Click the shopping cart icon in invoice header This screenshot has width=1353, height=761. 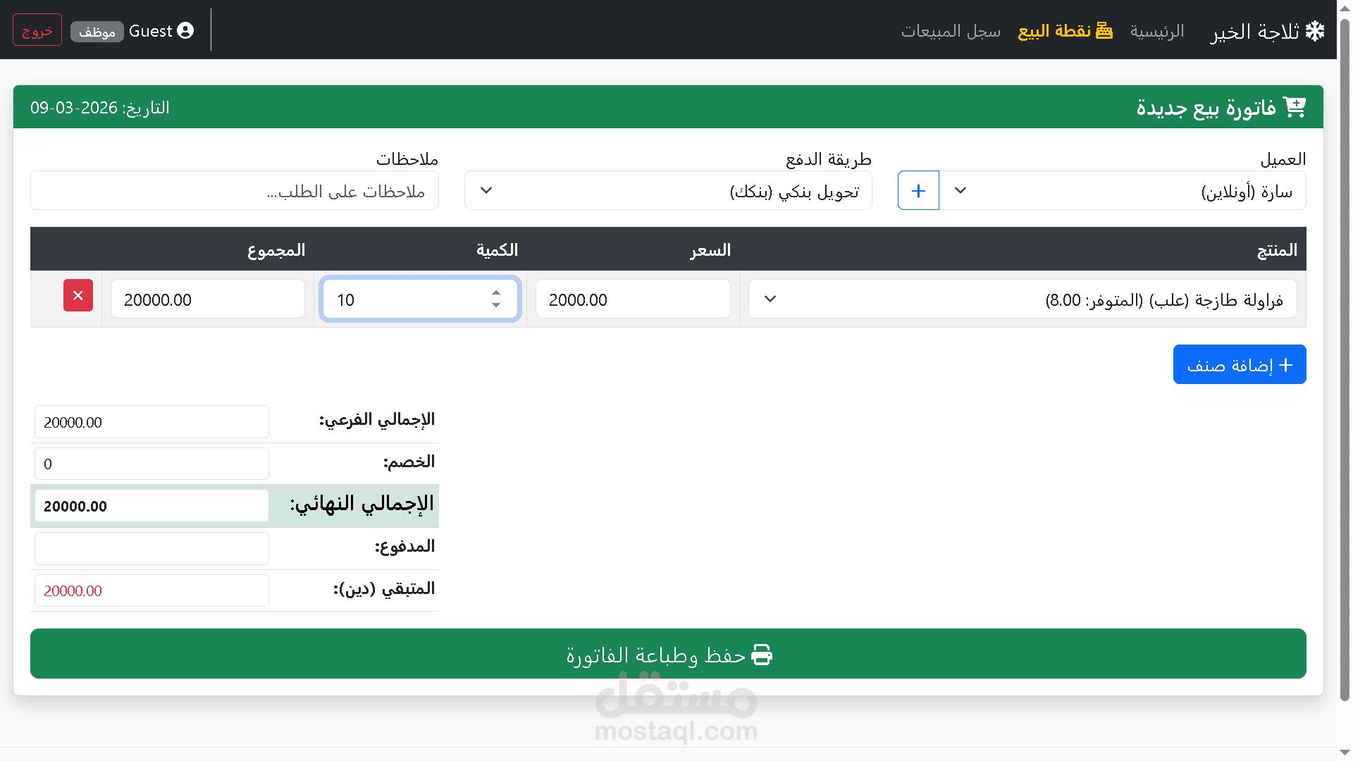click(1294, 107)
